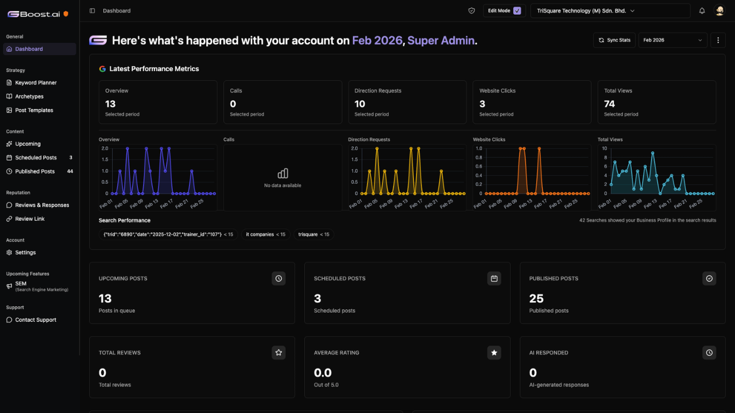Select the 'it companies' search term chip

(x=265, y=235)
